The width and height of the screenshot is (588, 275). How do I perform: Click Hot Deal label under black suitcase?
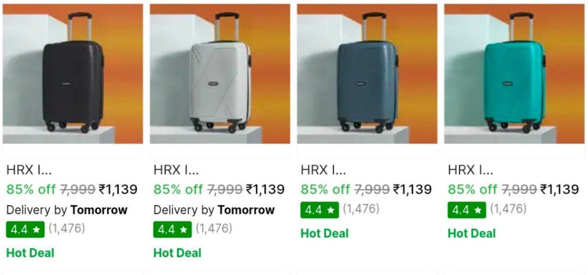[30, 253]
